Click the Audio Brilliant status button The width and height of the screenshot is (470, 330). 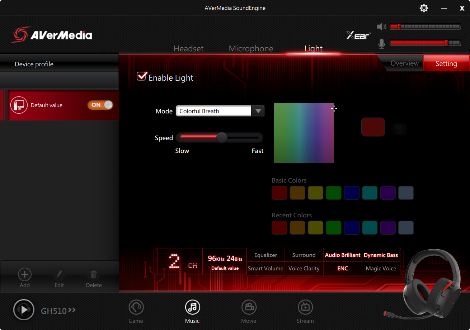[x=343, y=255]
